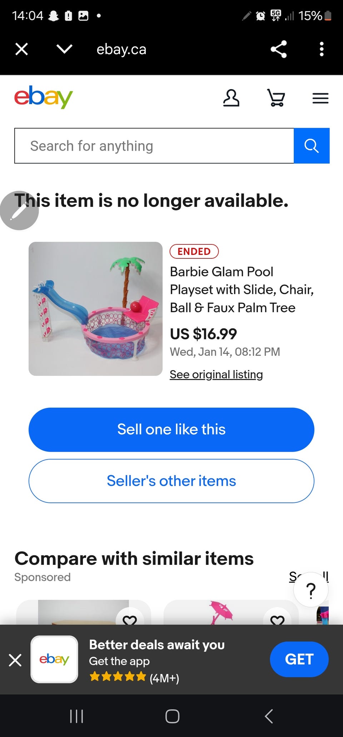343x737 pixels.
Task: Tap the question mark help bubble
Action: [x=311, y=590]
